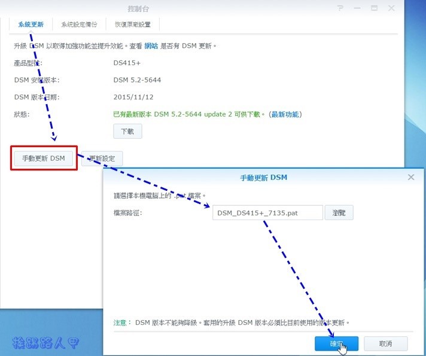Click the 請選擇本機電腦上的 .pat 檔案 instruction

(160, 196)
